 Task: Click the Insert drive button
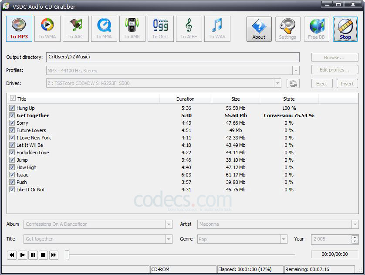pos(347,84)
